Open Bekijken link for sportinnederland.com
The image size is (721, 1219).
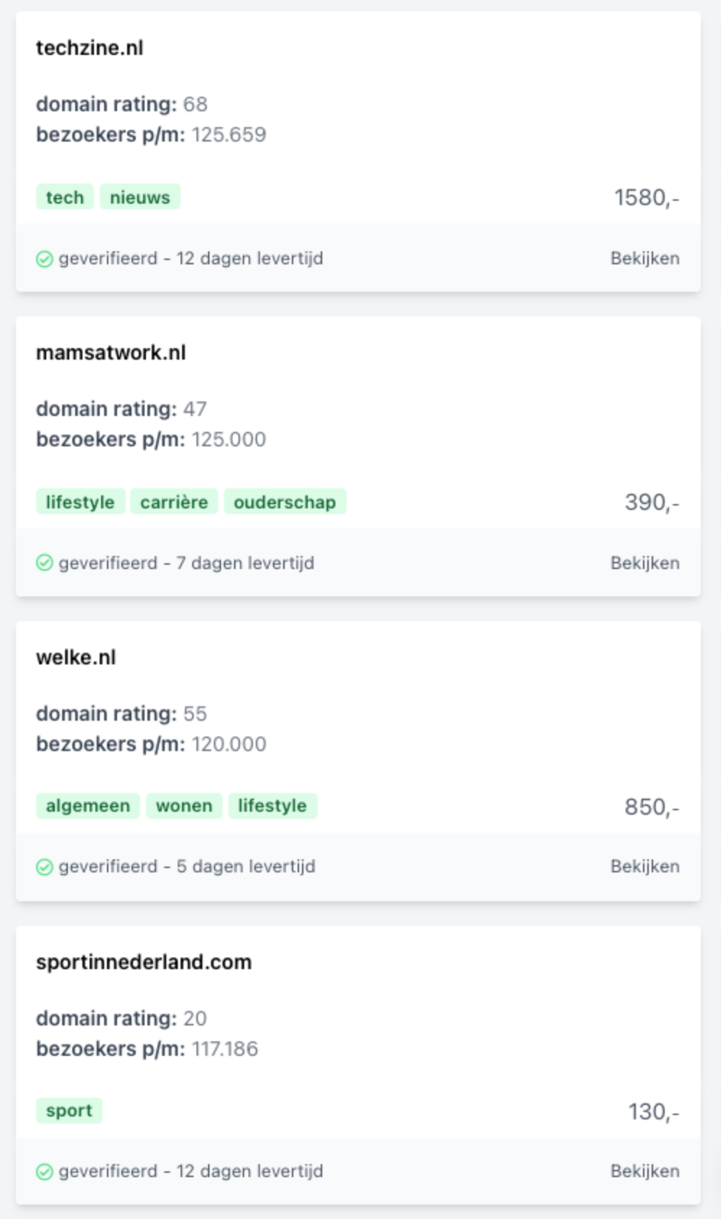pos(644,1171)
